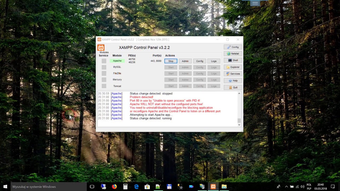Open the Action Center notifications icon
This screenshot has width=340, height=191.
[333, 187]
